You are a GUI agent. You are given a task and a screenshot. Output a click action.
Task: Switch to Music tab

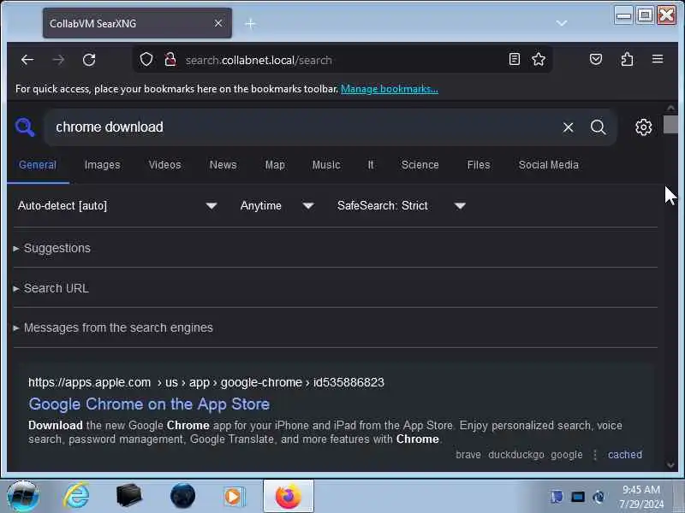pyautogui.click(x=326, y=165)
